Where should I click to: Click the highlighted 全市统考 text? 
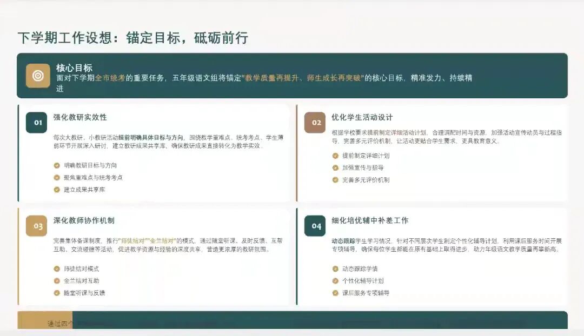pyautogui.click(x=110, y=78)
